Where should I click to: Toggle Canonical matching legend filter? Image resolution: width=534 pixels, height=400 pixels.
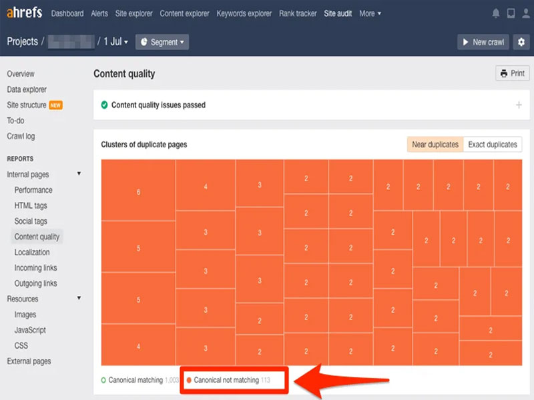pyautogui.click(x=140, y=380)
